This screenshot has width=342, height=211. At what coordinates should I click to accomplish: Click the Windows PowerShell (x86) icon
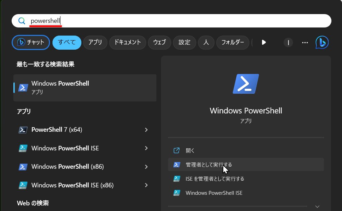click(23, 166)
